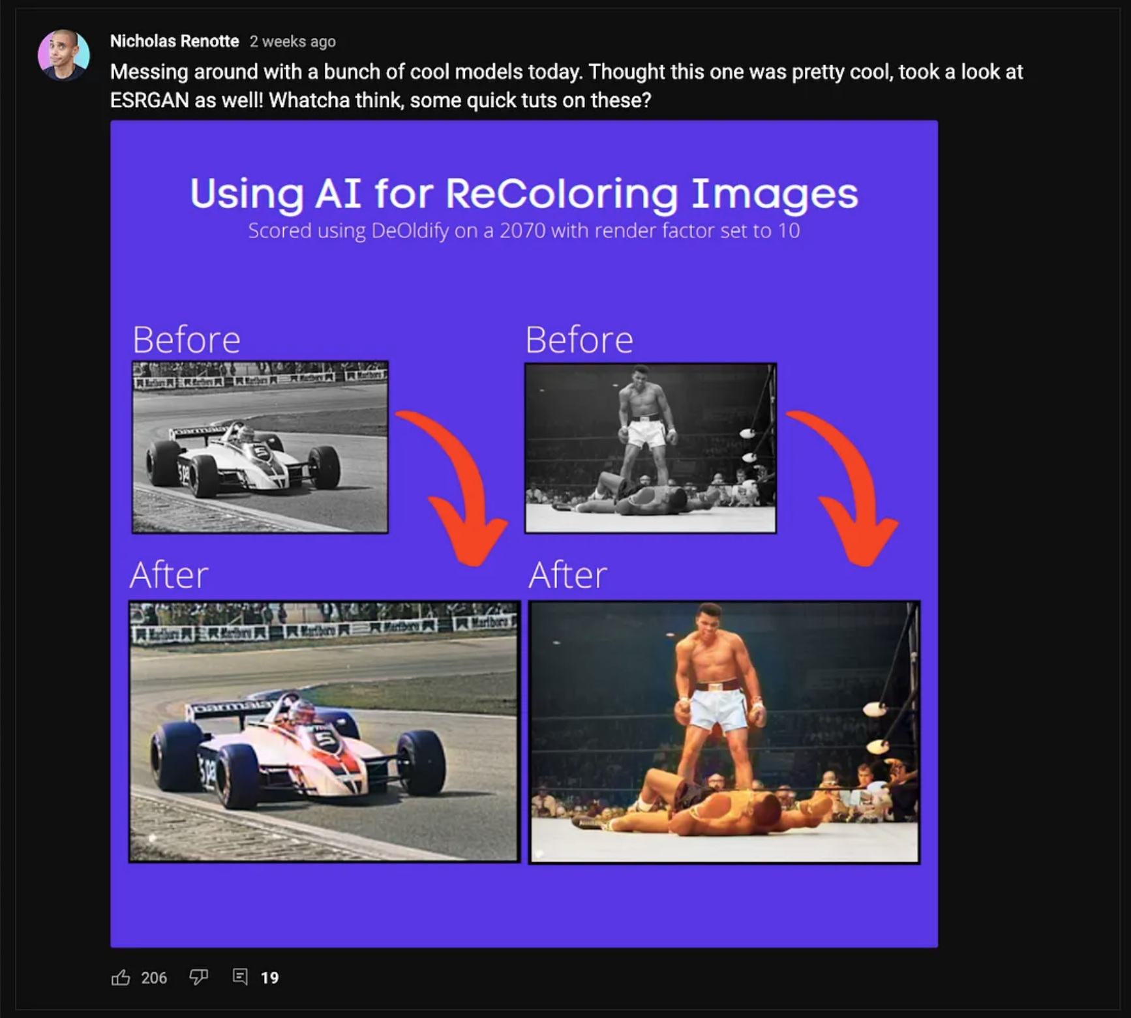The height and width of the screenshot is (1018, 1131).
Task: Click the colorized race car After photo
Action: coord(324,732)
